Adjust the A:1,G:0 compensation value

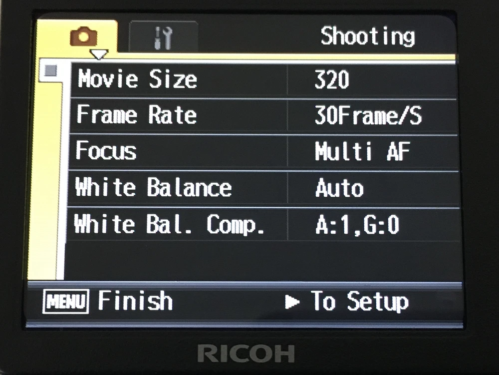coord(357,225)
